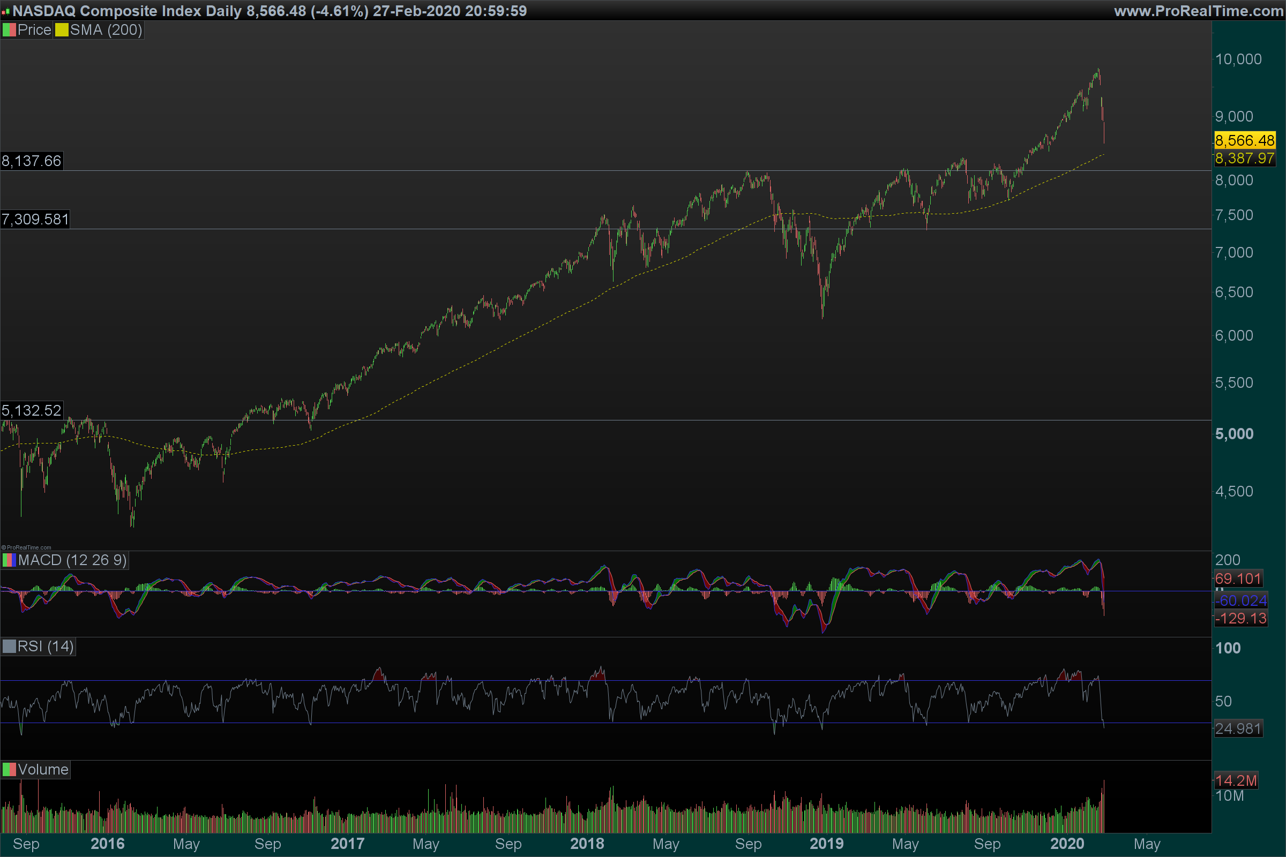Image resolution: width=1286 pixels, height=857 pixels.
Task: Click the 8,387.97 SMA value tag
Action: [1244, 159]
